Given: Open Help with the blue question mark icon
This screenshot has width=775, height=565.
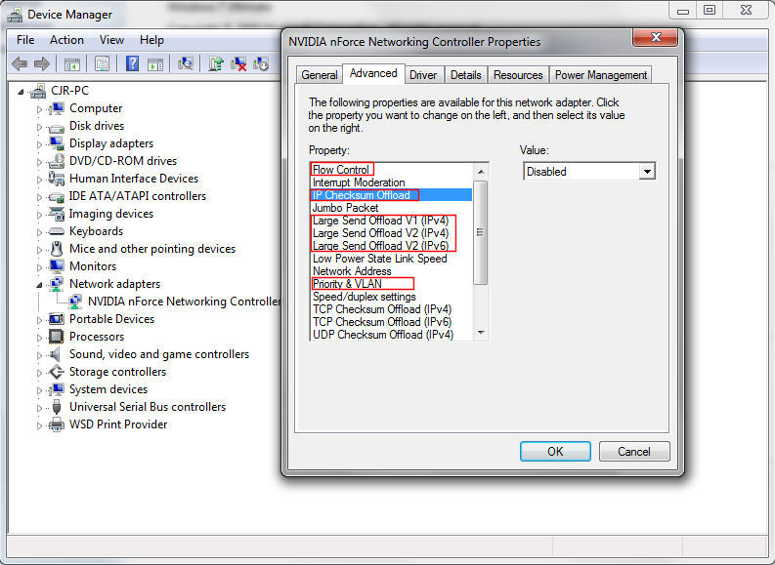Looking at the screenshot, I should point(133,63).
